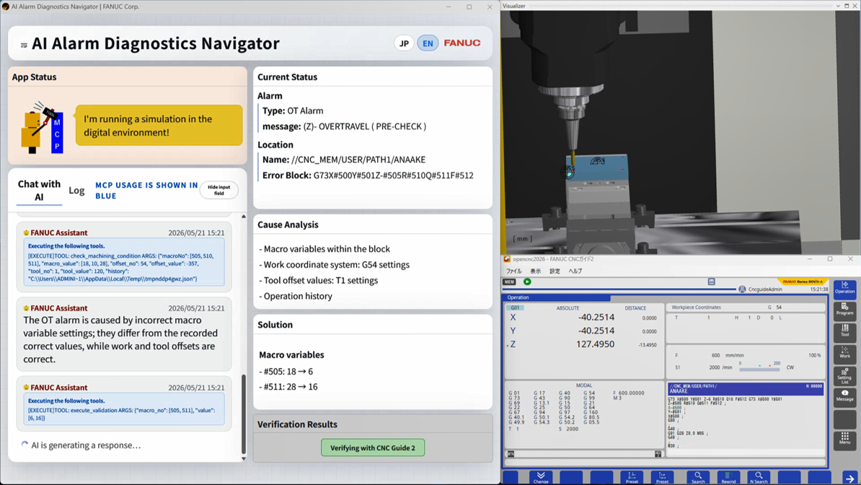Image resolution: width=861 pixels, height=485 pixels.
Task: Click the CncguideAdmin user icon
Action: pyautogui.click(x=742, y=289)
